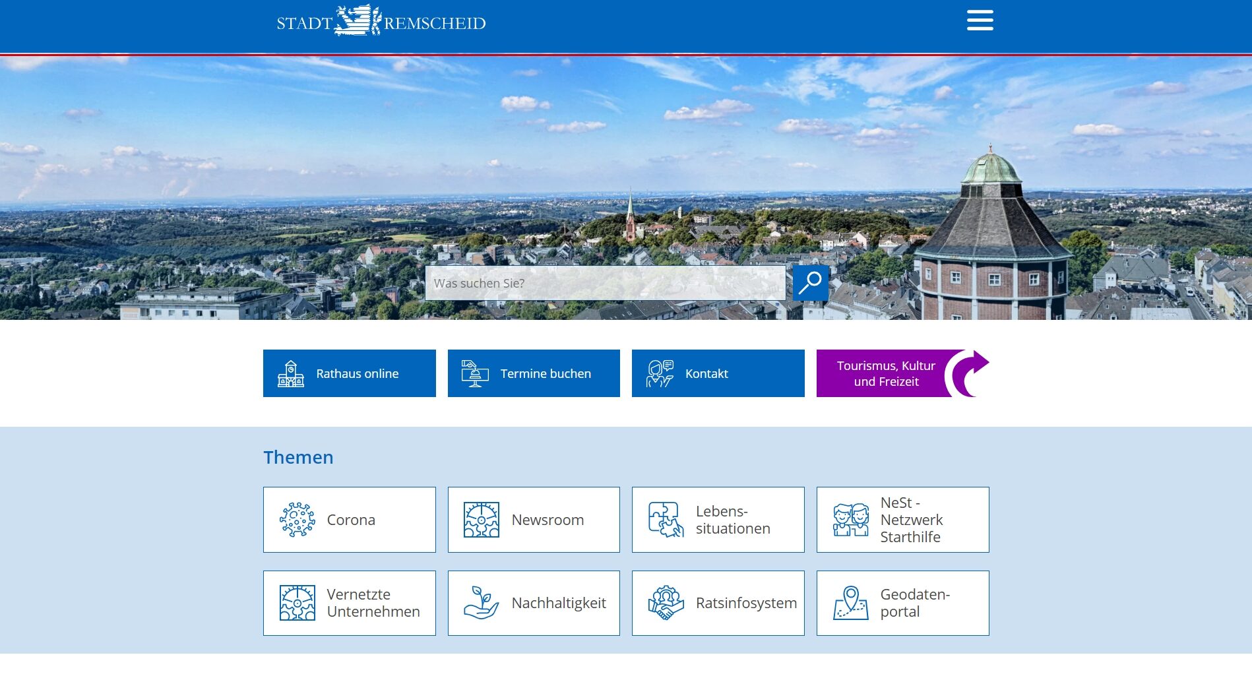The image size is (1252, 682).
Task: Open the Corona topic tile
Action: (x=350, y=520)
